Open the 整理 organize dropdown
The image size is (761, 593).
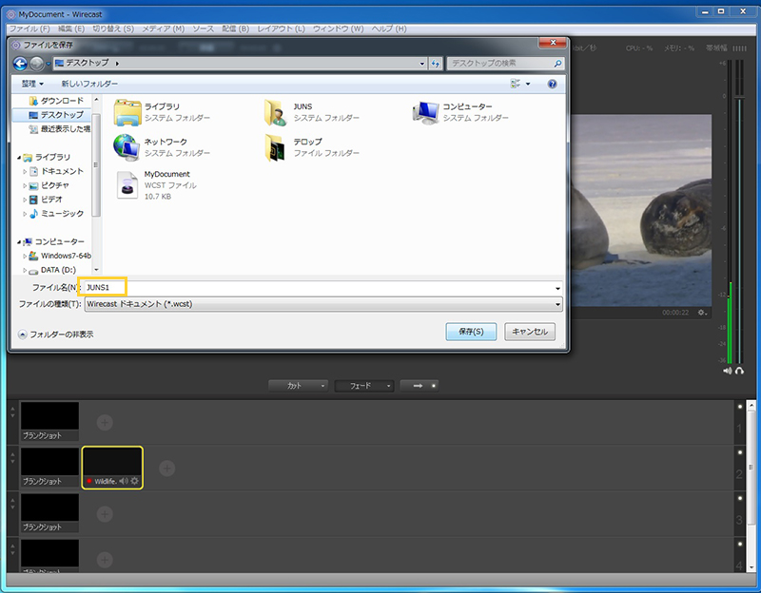coord(32,84)
